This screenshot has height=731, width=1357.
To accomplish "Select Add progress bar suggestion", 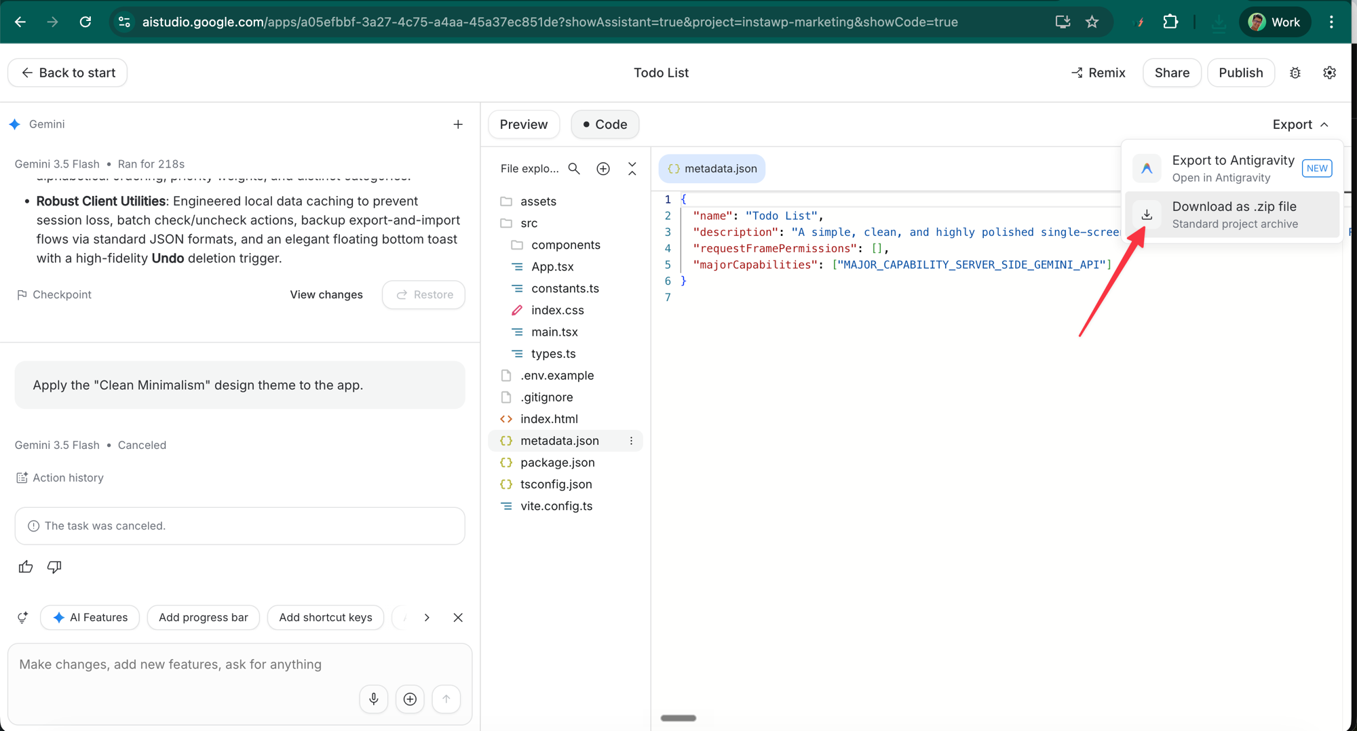I will point(204,617).
